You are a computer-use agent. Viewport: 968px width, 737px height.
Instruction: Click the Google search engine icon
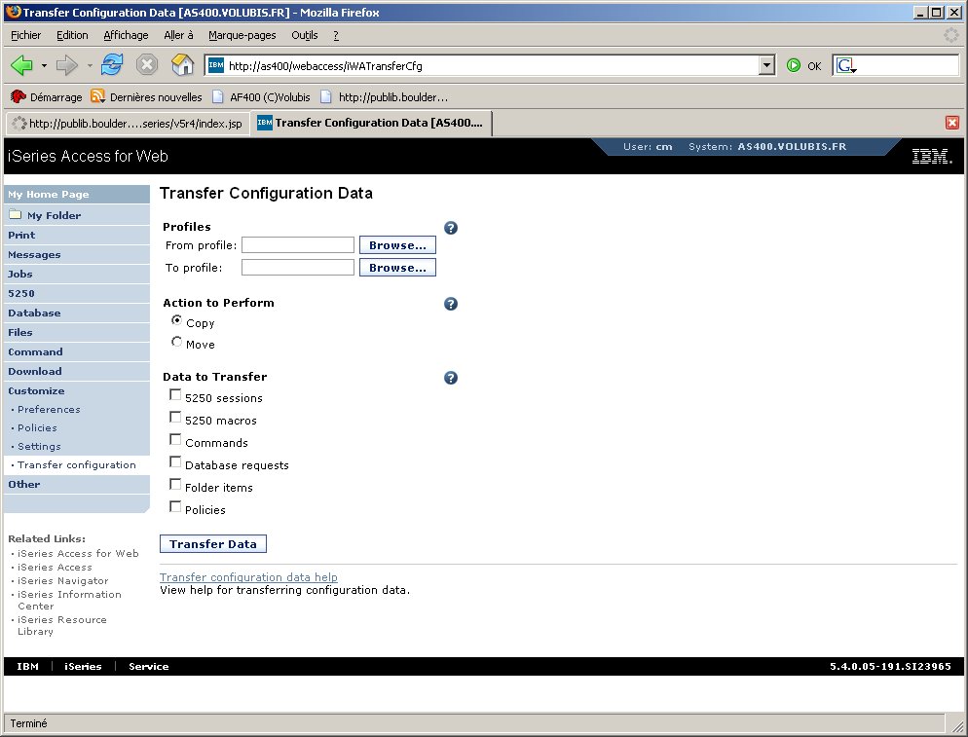(845, 65)
